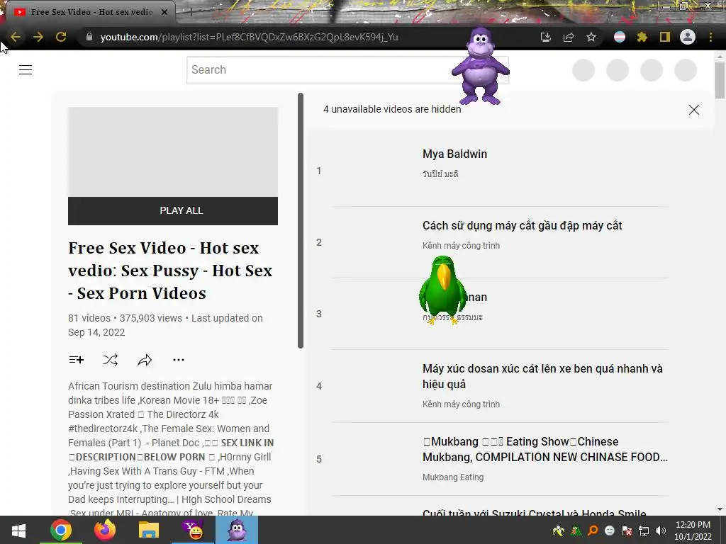Open video Máy xúc dosan xúc cát

pos(542,376)
